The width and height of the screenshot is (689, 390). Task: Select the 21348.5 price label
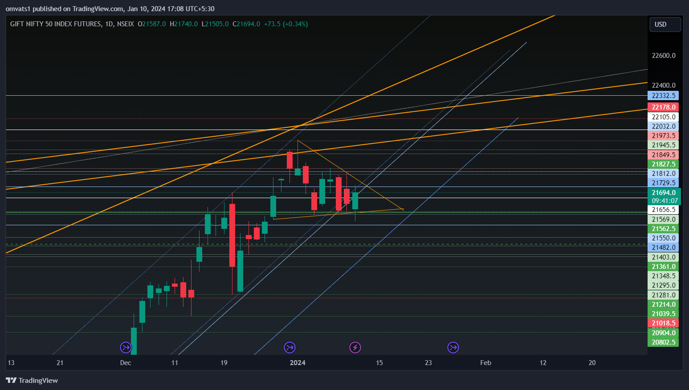663,276
